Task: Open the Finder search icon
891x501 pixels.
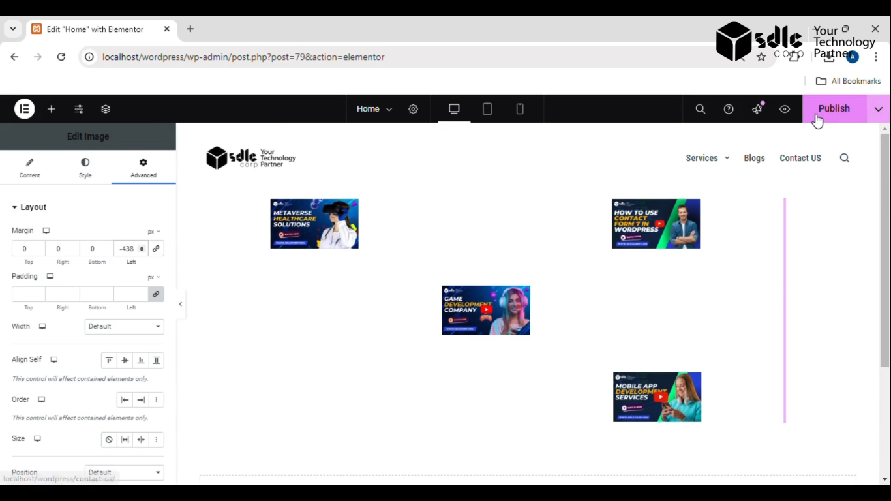Action: coord(701,109)
